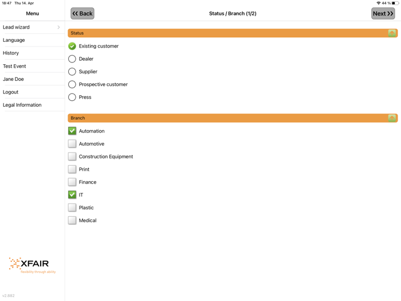Tap the Menu heading
Image resolution: width=401 pixels, height=301 pixels.
pos(33,14)
